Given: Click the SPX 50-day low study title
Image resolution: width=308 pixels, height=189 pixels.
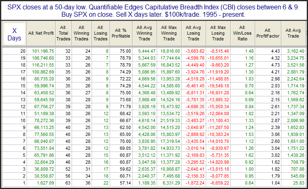Looking at the screenshot, I should coord(153,11).
